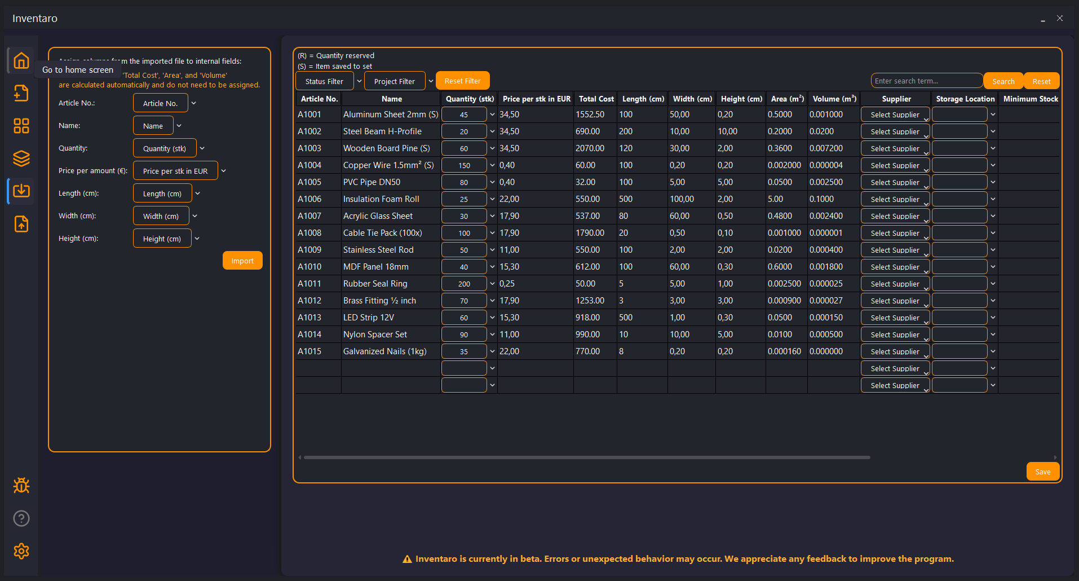Expand the Height (cm) mapping dropdown
The height and width of the screenshot is (581, 1079).
pos(197,239)
